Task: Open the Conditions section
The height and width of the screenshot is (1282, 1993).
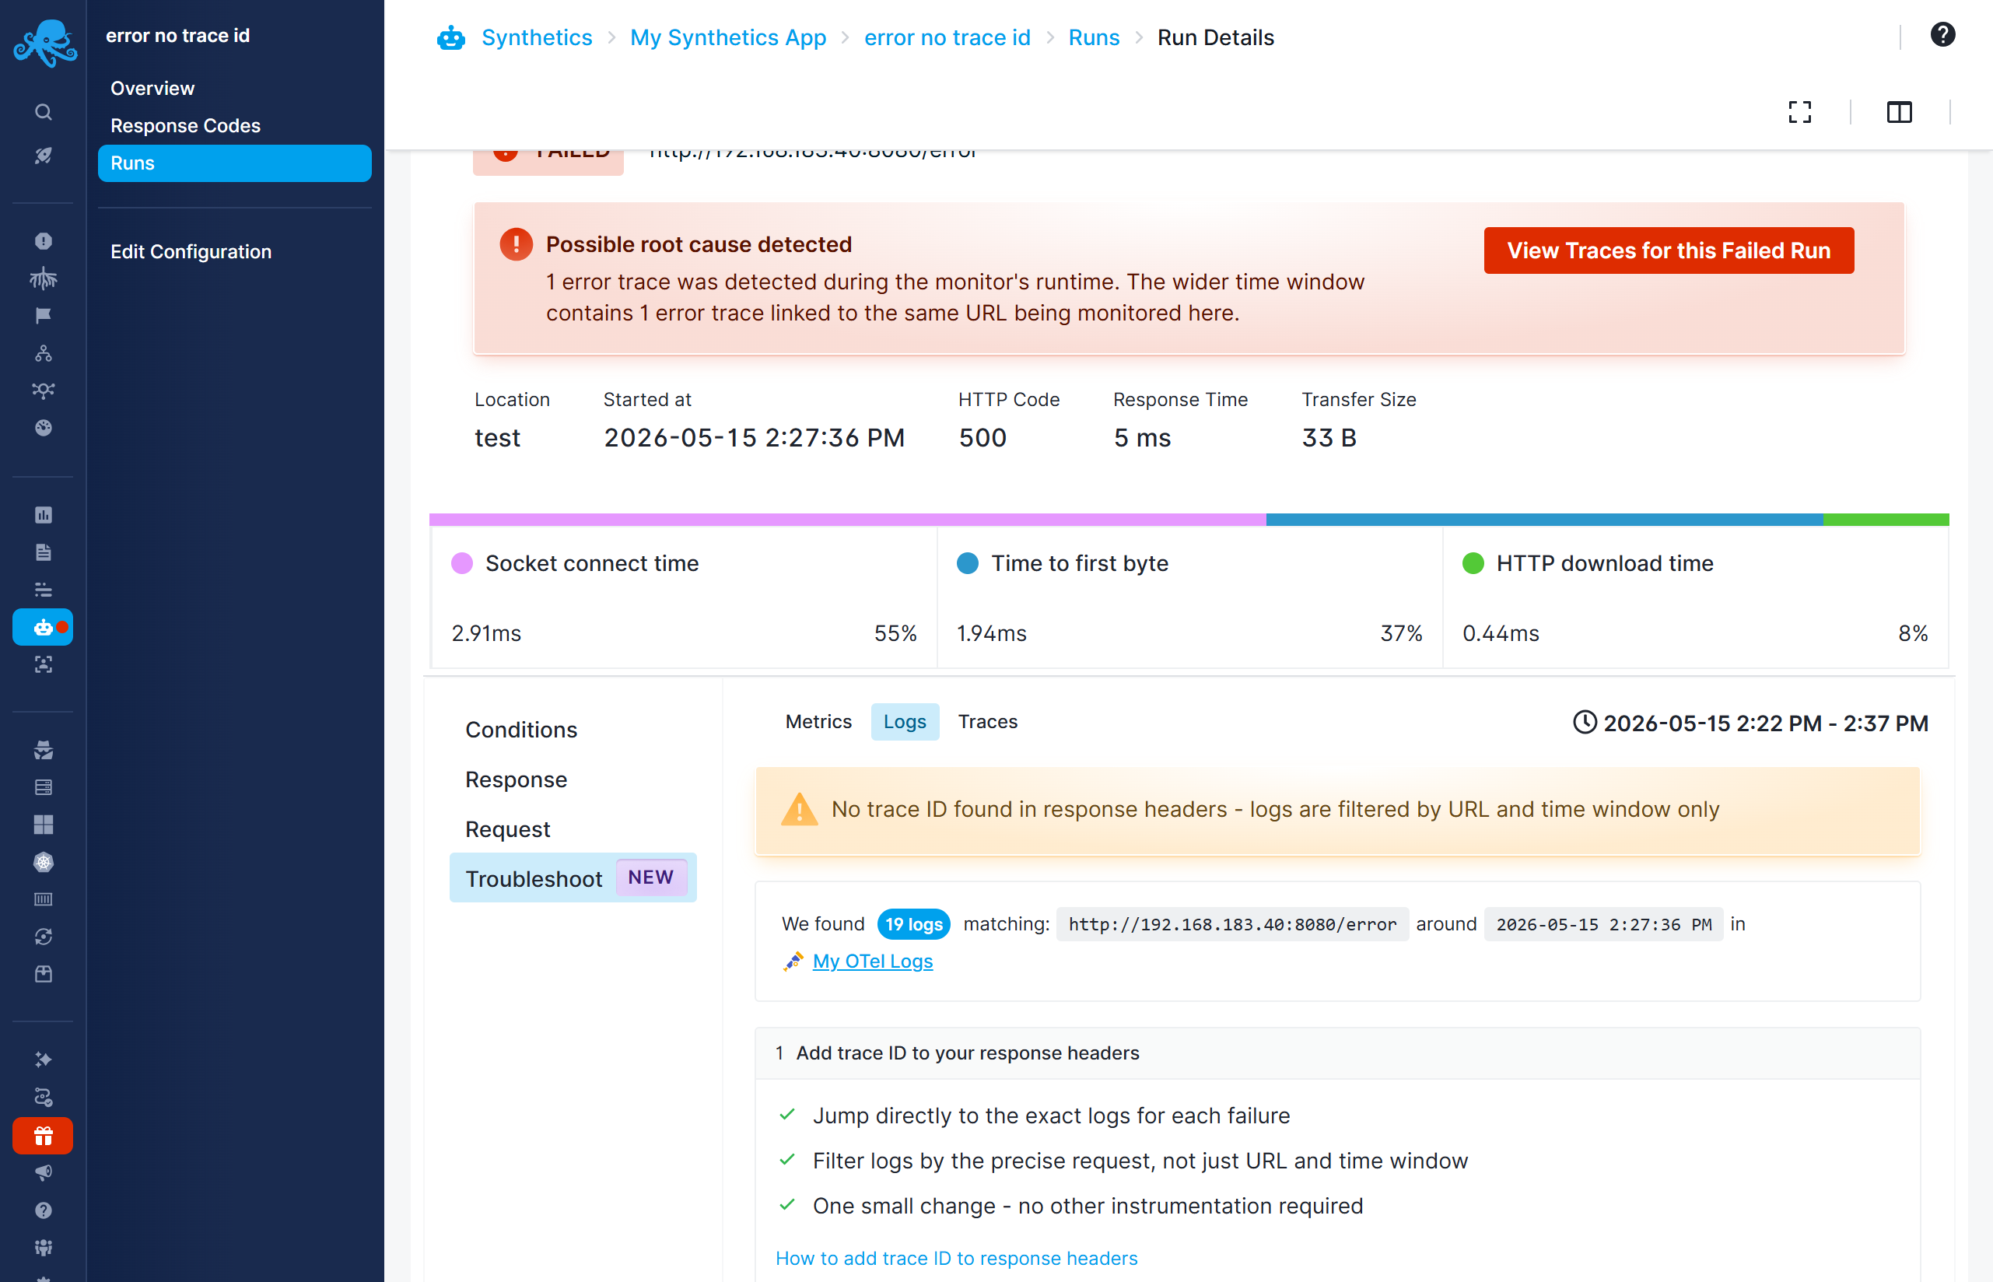Action: pos(521,730)
